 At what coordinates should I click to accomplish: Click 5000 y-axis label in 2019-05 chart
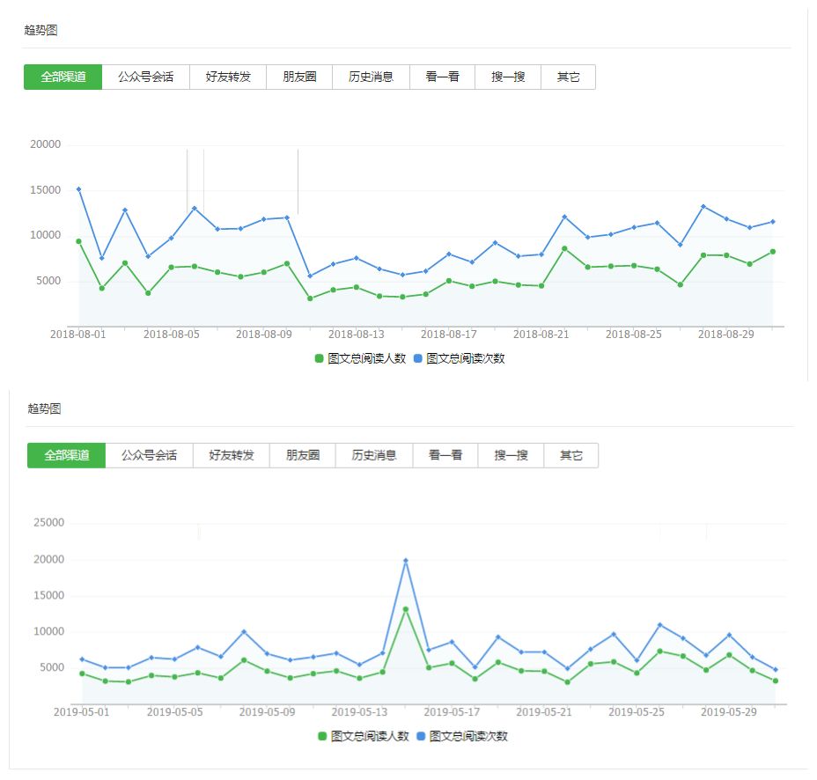[52, 667]
